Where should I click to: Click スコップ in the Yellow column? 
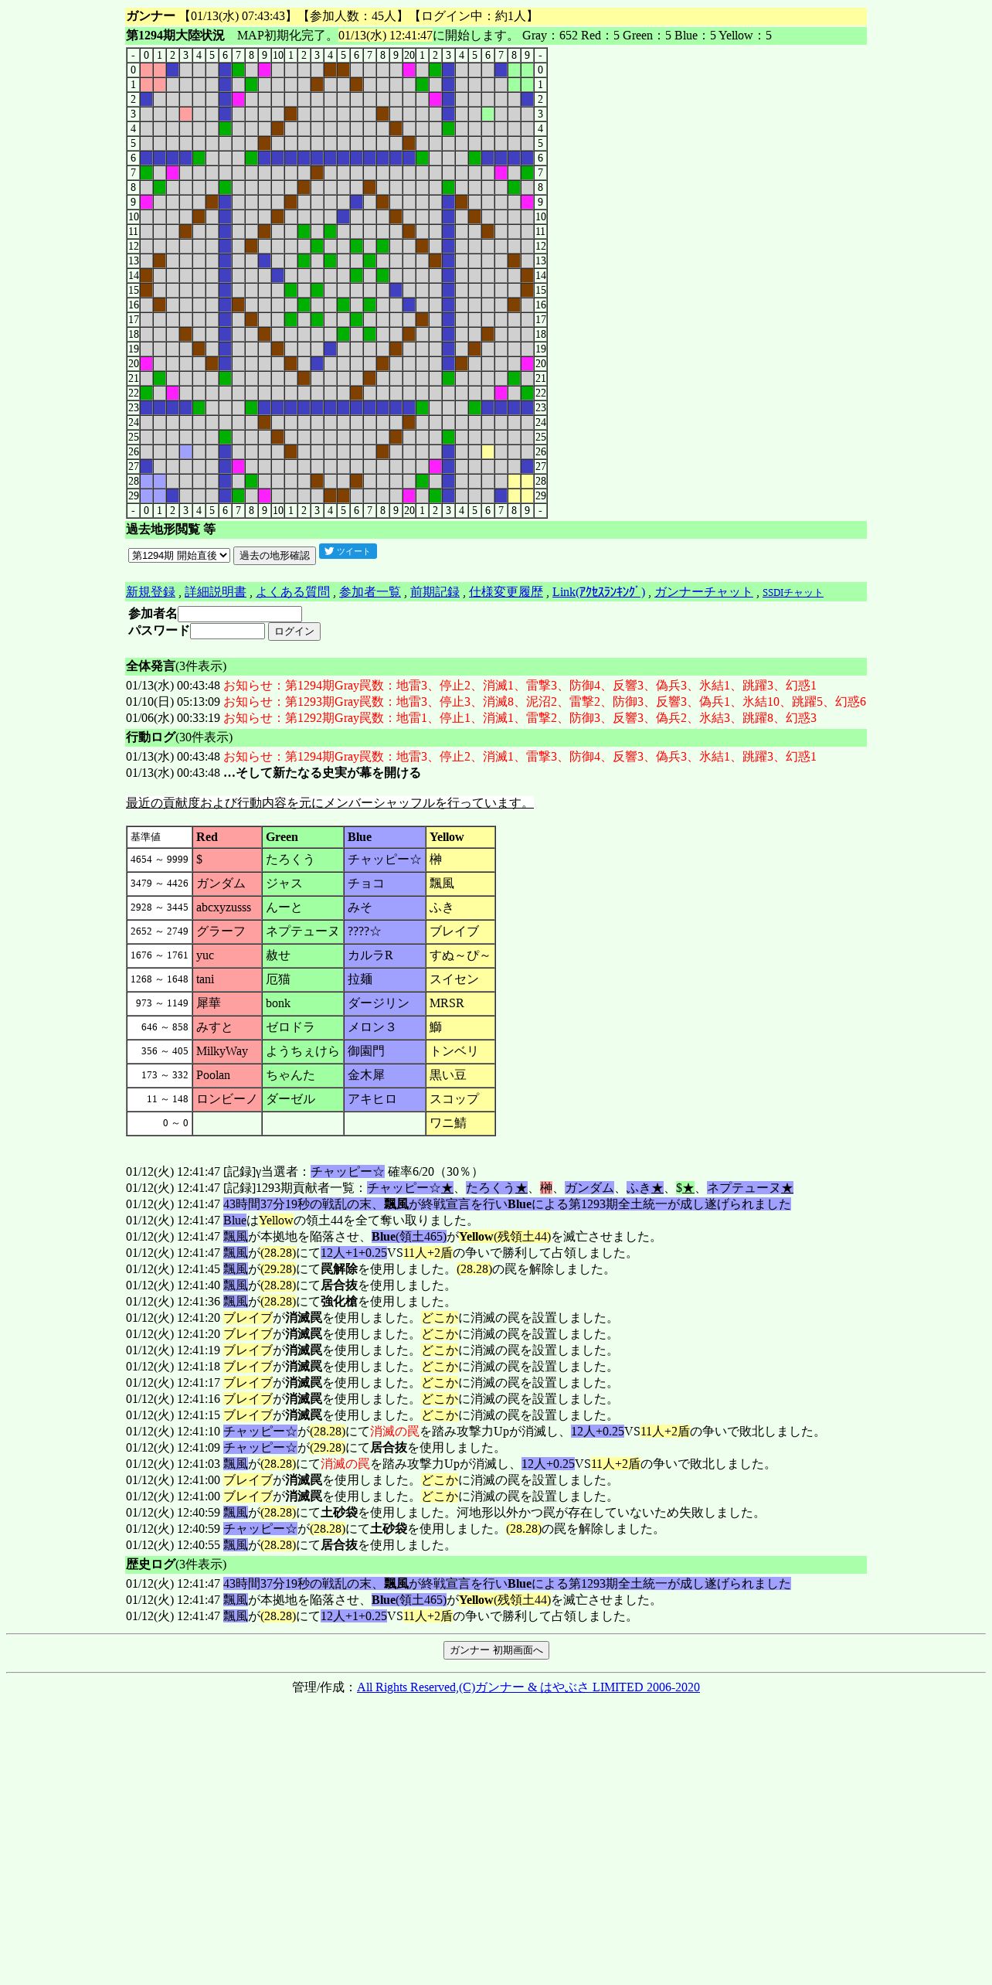[x=460, y=1099]
